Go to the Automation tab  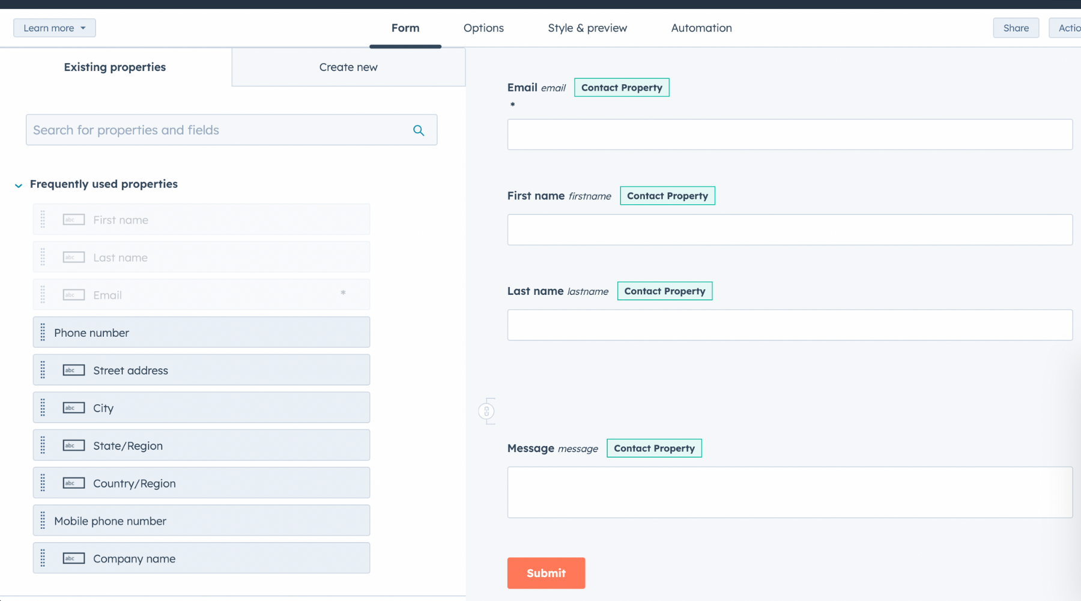[701, 28]
